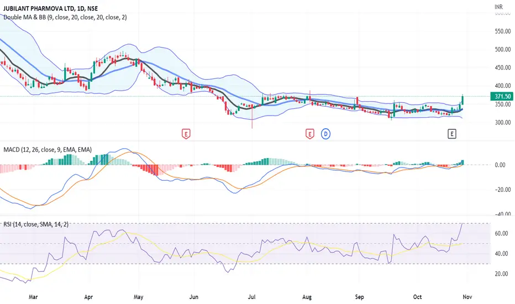
Task: Click the 450.00 price axis label
Action: pos(502,67)
